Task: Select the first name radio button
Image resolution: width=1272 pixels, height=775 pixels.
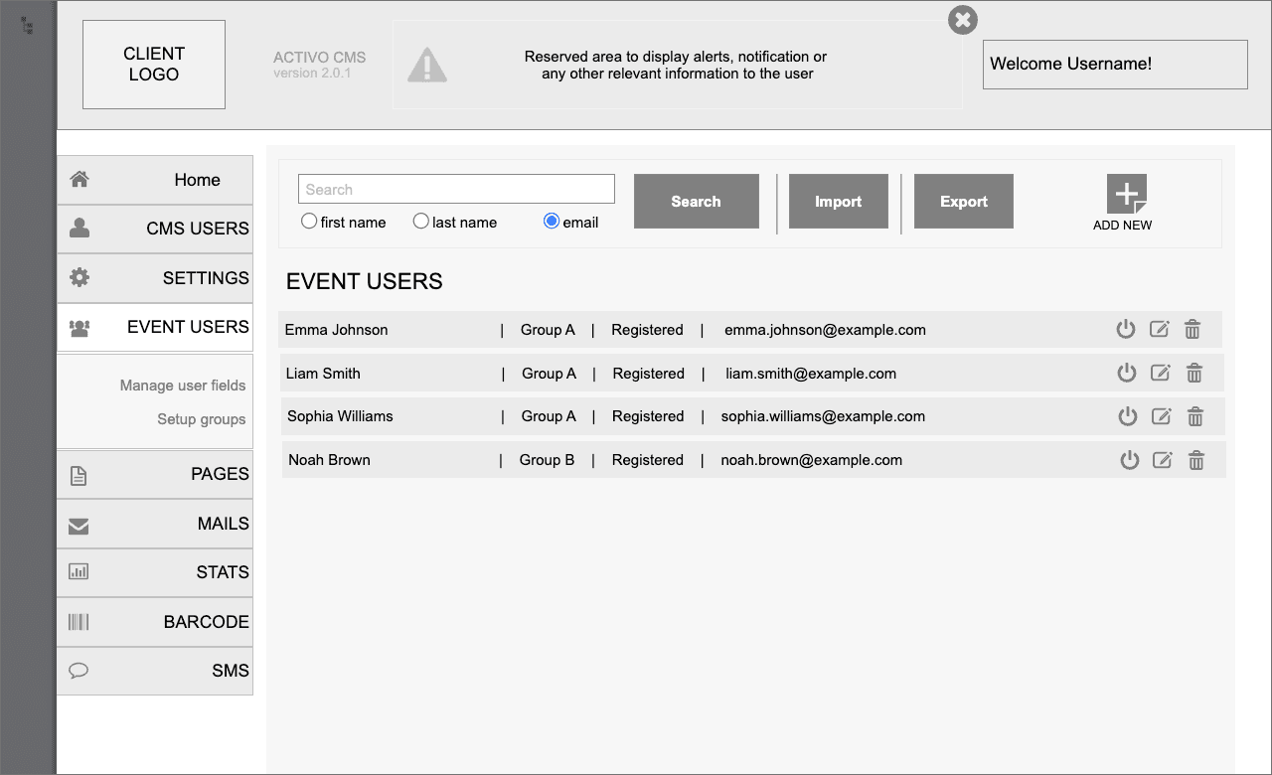Action: tap(309, 222)
